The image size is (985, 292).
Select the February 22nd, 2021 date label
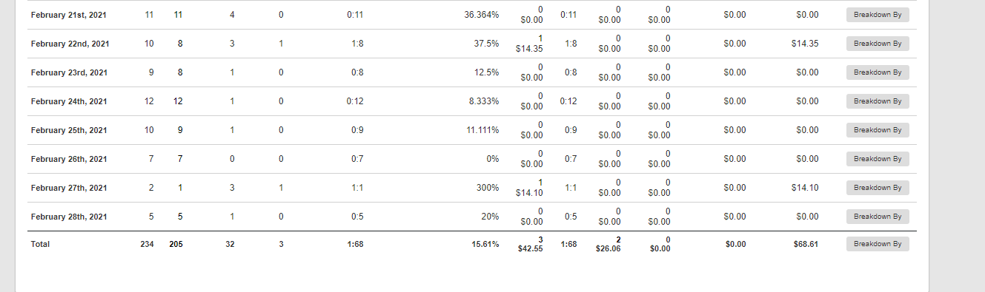(70, 44)
